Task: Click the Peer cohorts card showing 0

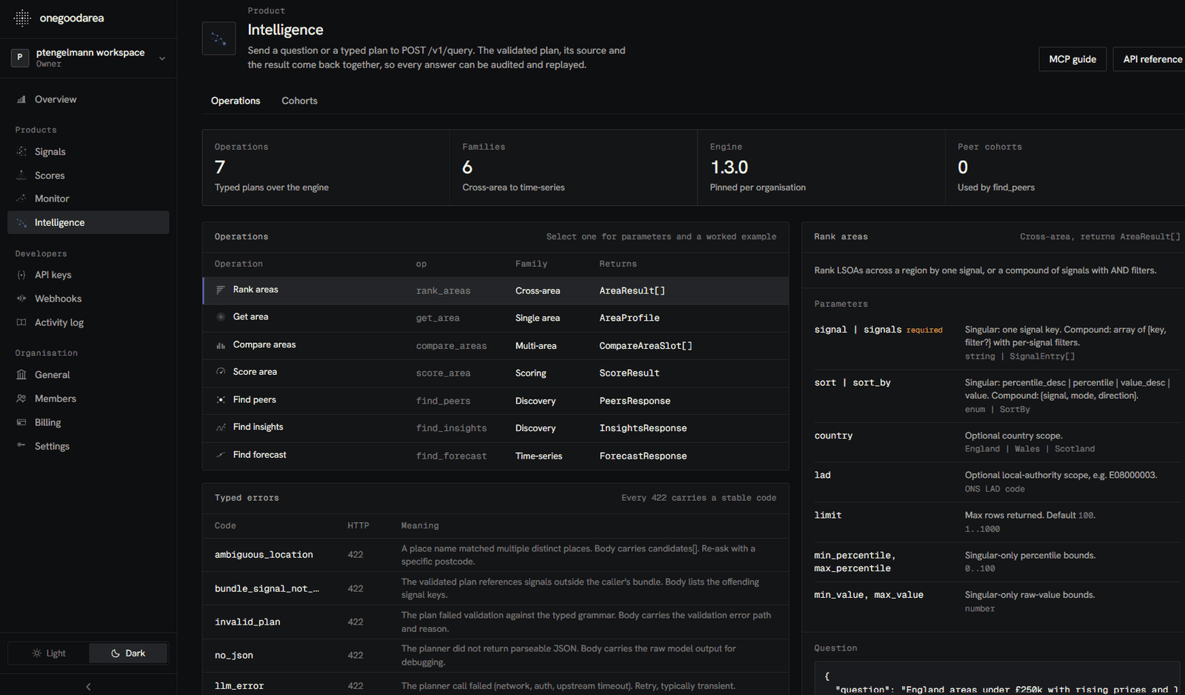Action: pyautogui.click(x=1065, y=167)
